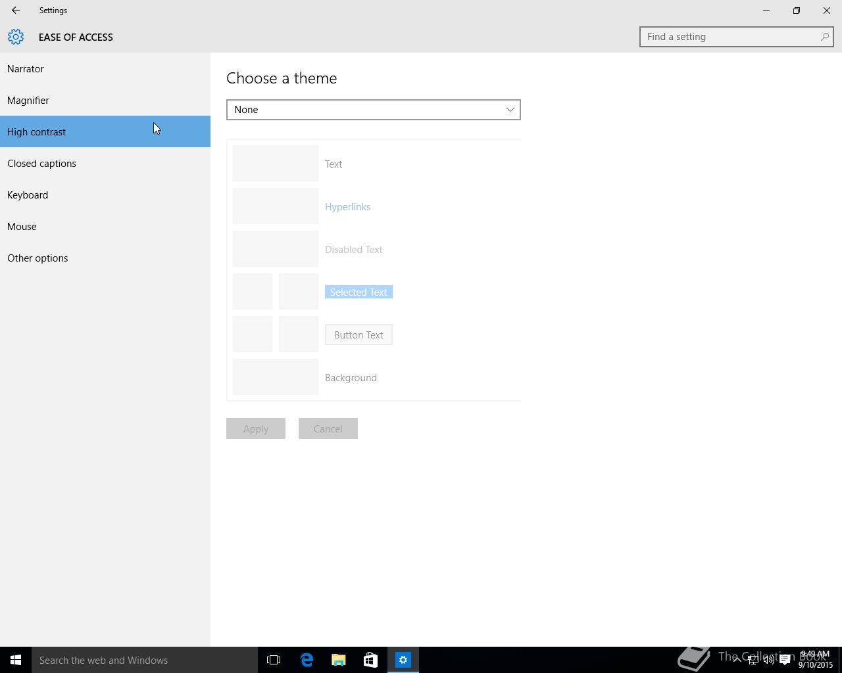
Task: Open Mouse settings in sidebar
Action: [x=105, y=226]
